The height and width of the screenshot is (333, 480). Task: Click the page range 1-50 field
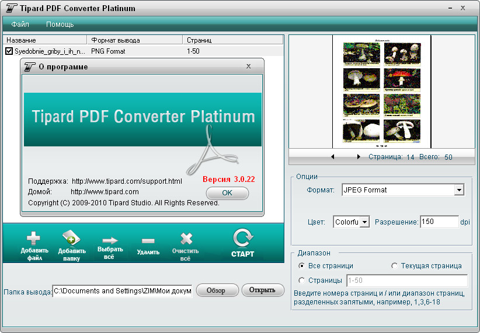point(407,281)
